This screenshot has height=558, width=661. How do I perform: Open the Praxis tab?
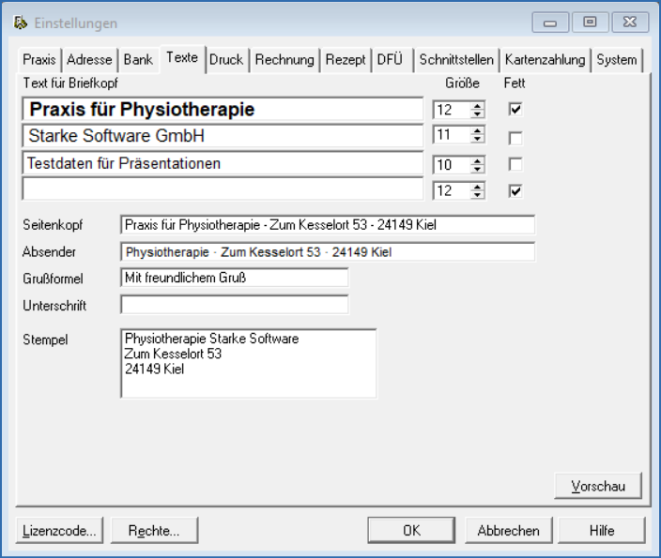[x=39, y=60]
